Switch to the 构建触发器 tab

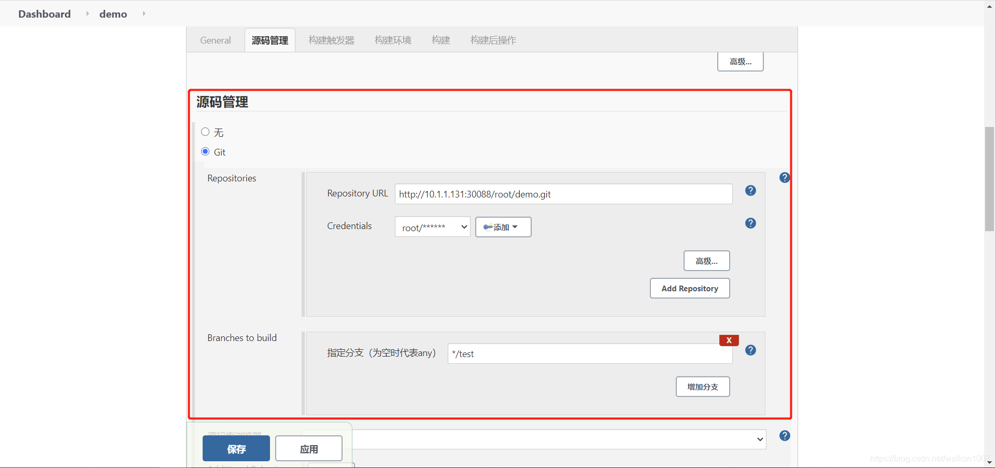[332, 40]
